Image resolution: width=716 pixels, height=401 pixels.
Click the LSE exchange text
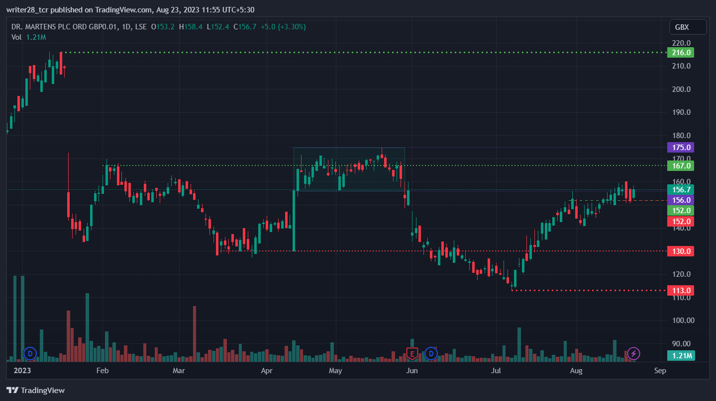point(141,27)
